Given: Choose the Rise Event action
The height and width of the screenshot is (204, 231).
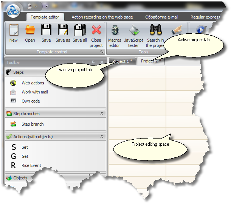Looking at the screenshot, I should click(x=31, y=165).
